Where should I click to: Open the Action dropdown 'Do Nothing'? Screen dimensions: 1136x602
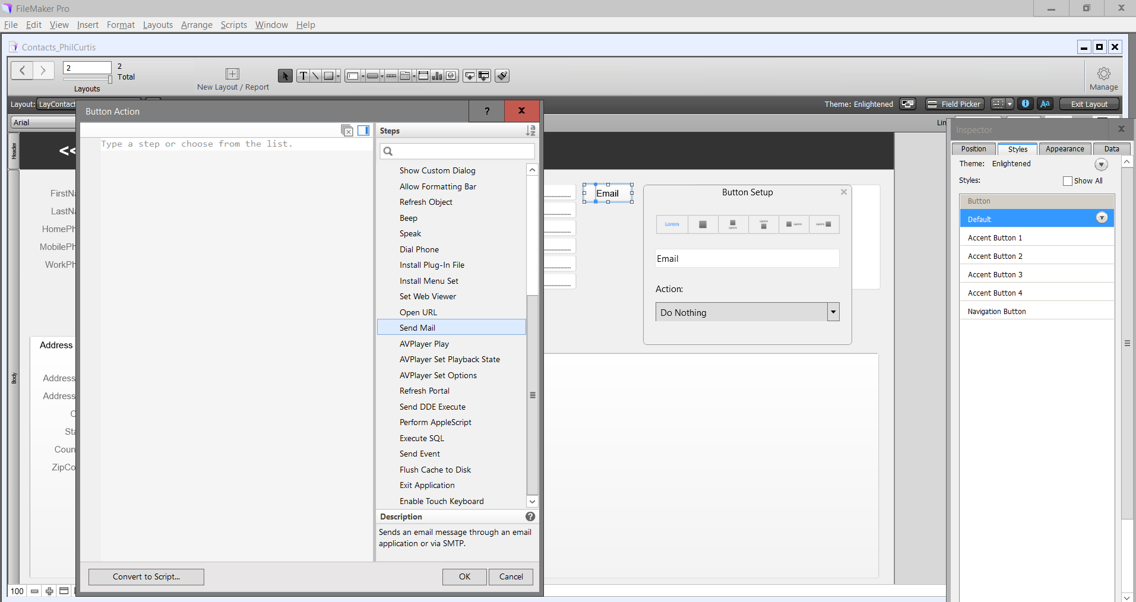tap(747, 312)
